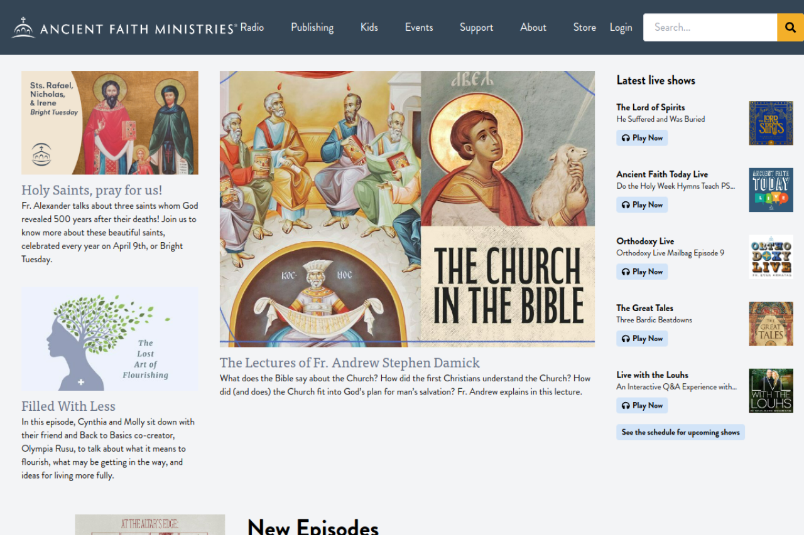Play Orthodoxy Live Mailbag episode
The width and height of the screenshot is (804, 535).
(641, 272)
